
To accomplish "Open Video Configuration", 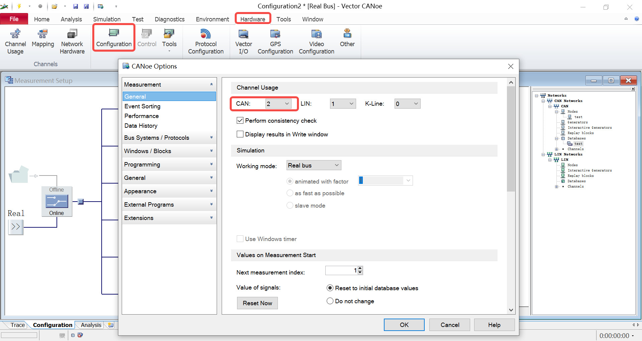I will pos(316,41).
